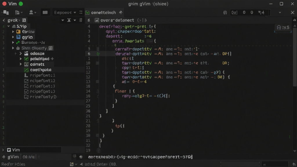This screenshot has height=167, width=297.
Task: Click the hash grid icon in sidebar header
Action: click(x=81, y=20)
